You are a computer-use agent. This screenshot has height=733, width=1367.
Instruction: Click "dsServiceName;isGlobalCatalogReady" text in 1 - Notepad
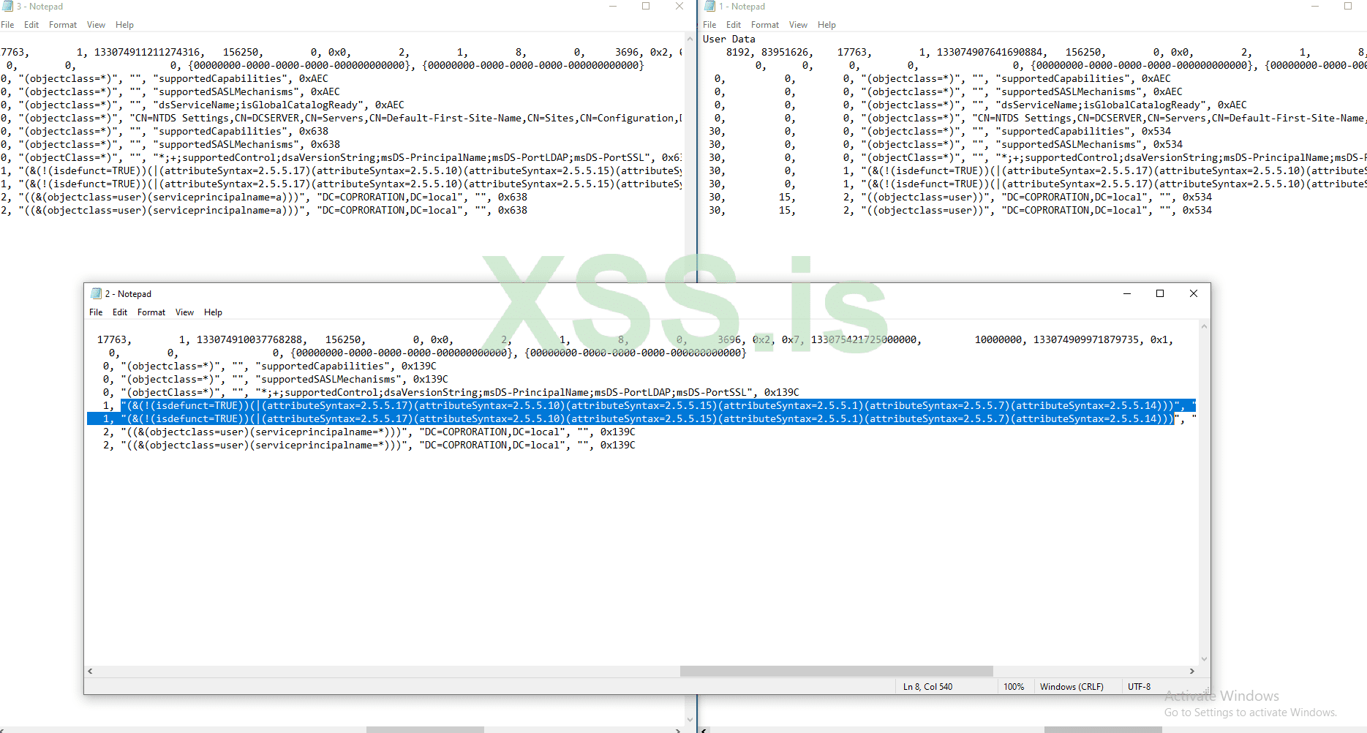pos(1101,105)
